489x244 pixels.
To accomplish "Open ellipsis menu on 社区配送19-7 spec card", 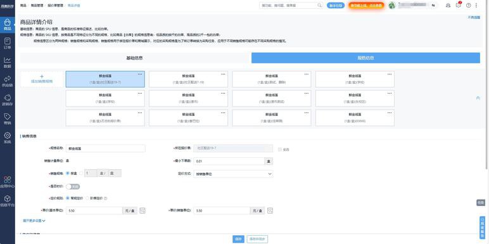I will [140, 74].
